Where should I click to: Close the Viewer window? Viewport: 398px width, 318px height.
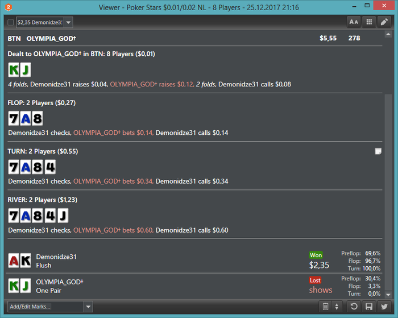tap(384, 5)
